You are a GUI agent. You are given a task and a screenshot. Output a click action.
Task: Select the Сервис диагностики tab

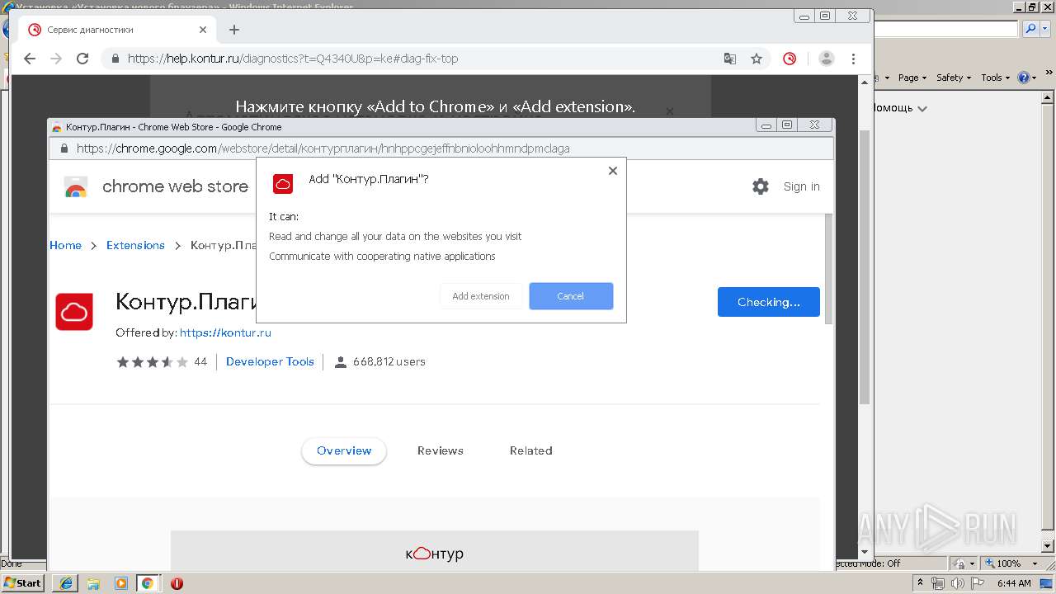(x=116, y=30)
